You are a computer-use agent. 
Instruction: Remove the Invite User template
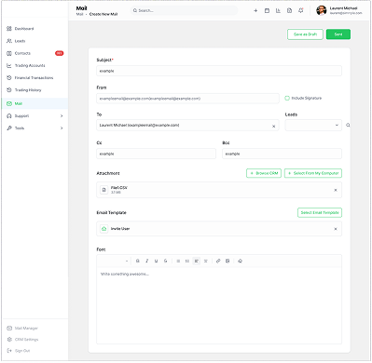(336, 229)
